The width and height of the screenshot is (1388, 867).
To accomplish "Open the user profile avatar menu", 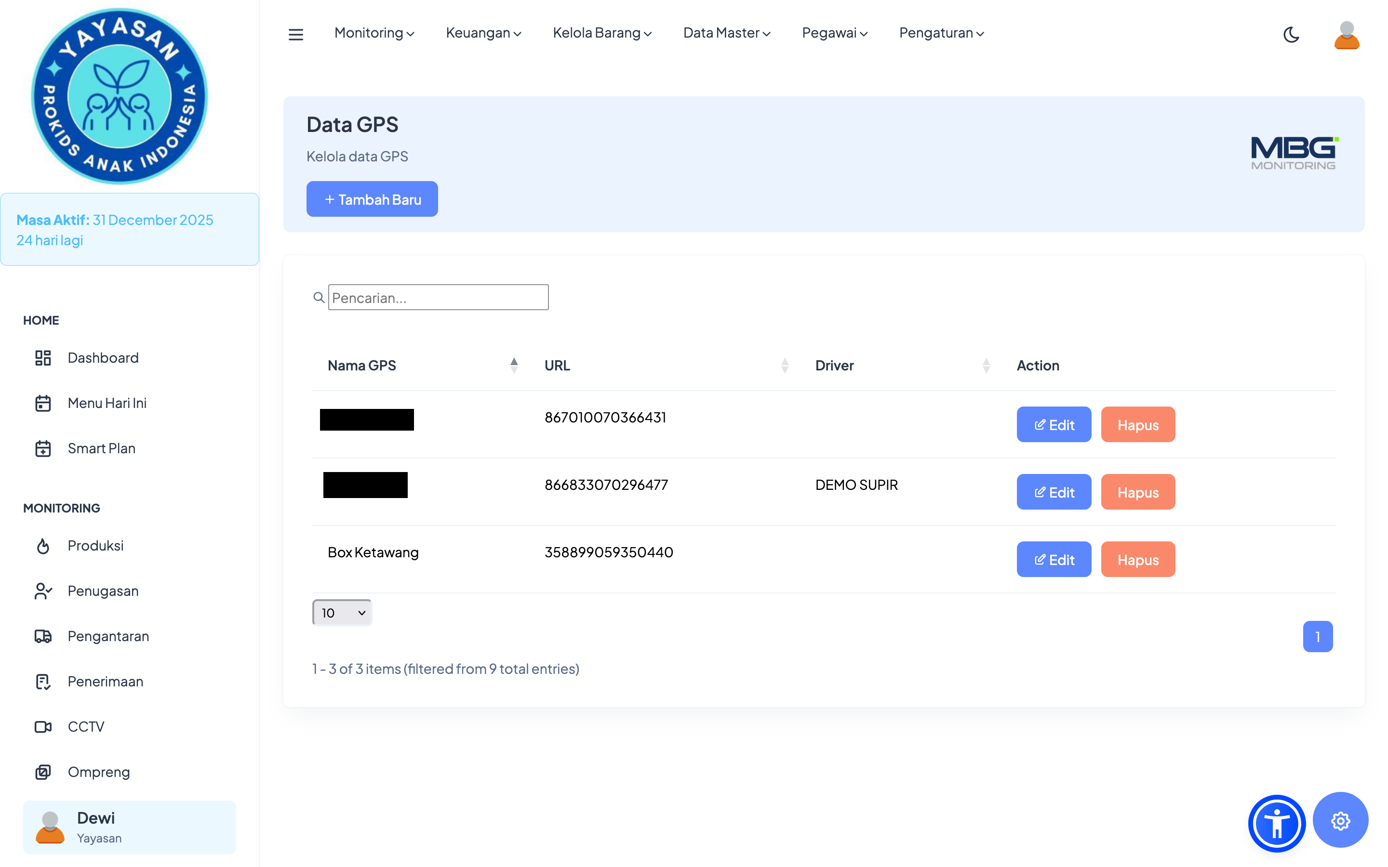I will pos(1346,34).
